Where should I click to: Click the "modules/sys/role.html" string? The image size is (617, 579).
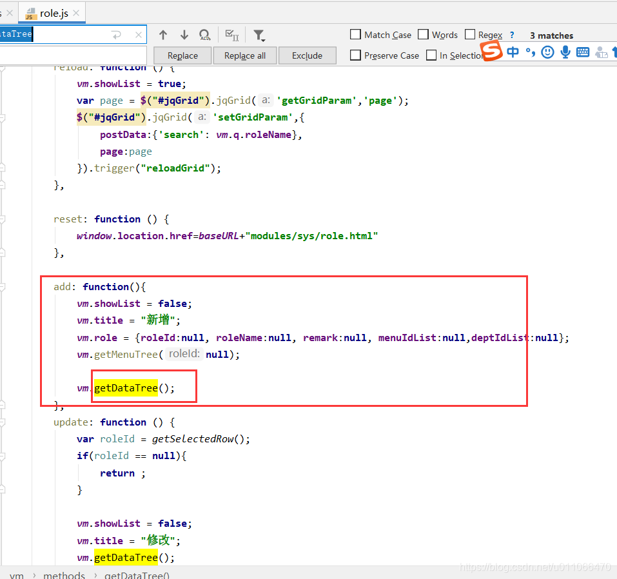tap(311, 236)
